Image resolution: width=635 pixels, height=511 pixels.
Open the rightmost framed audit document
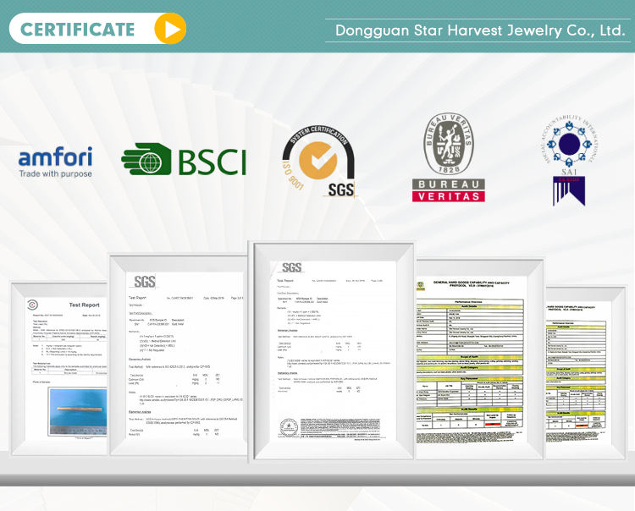[579, 372]
